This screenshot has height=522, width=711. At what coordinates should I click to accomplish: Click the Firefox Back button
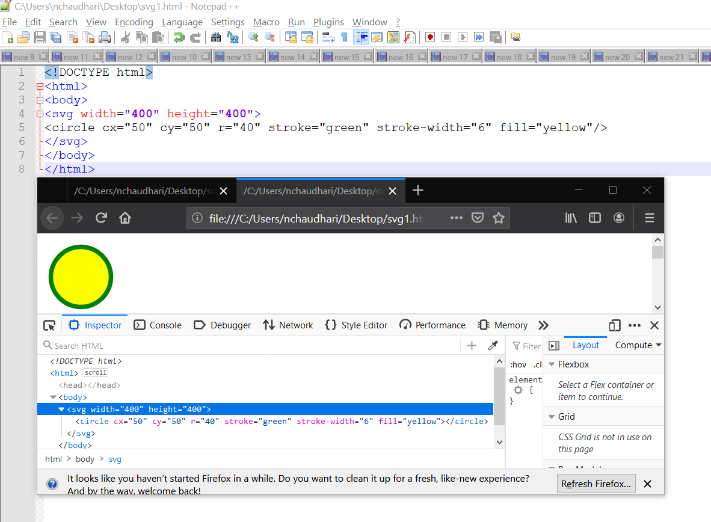pos(52,218)
